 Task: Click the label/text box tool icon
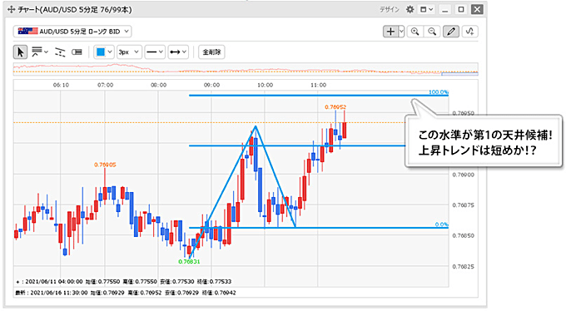pyautogui.click(x=77, y=52)
